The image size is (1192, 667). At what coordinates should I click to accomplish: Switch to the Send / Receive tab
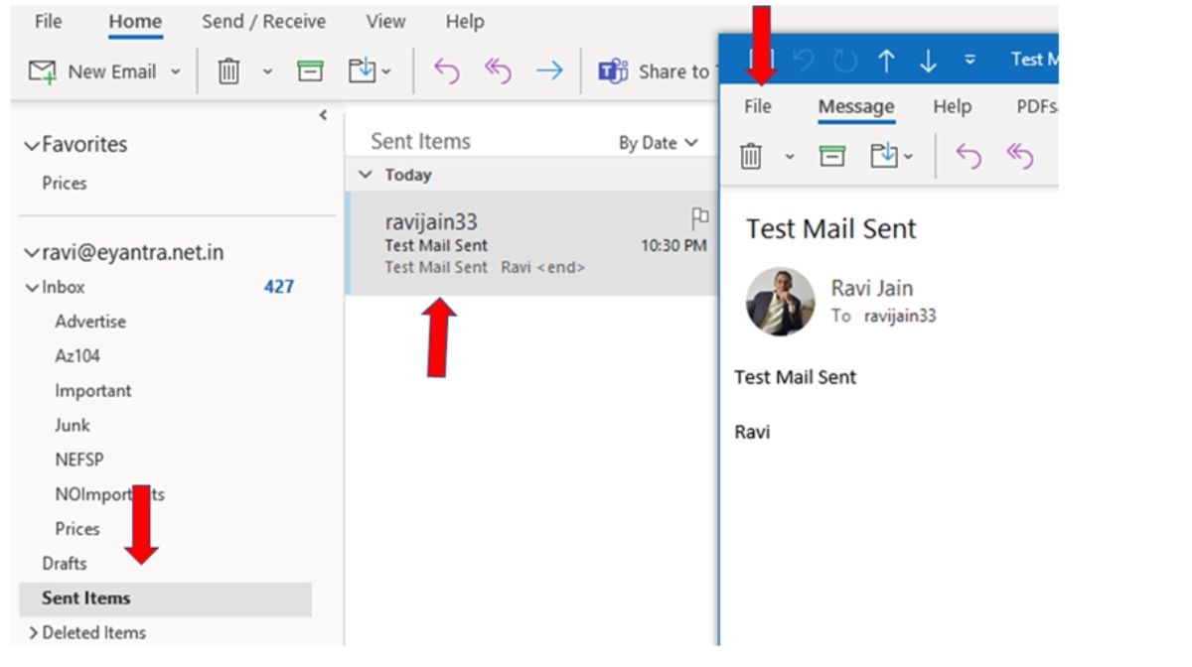pyautogui.click(x=263, y=21)
